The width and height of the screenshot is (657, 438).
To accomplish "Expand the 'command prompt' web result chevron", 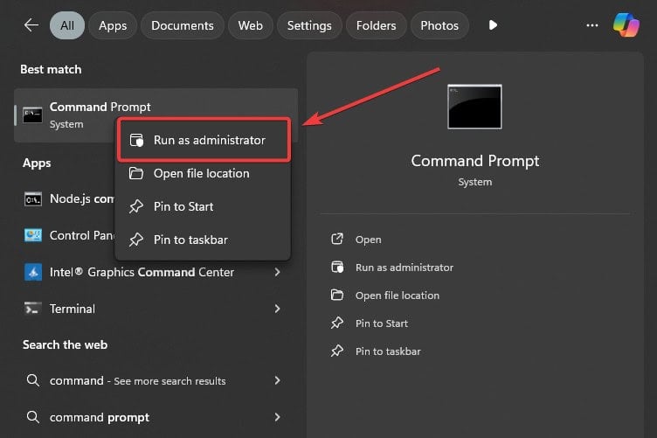I will coord(277,417).
